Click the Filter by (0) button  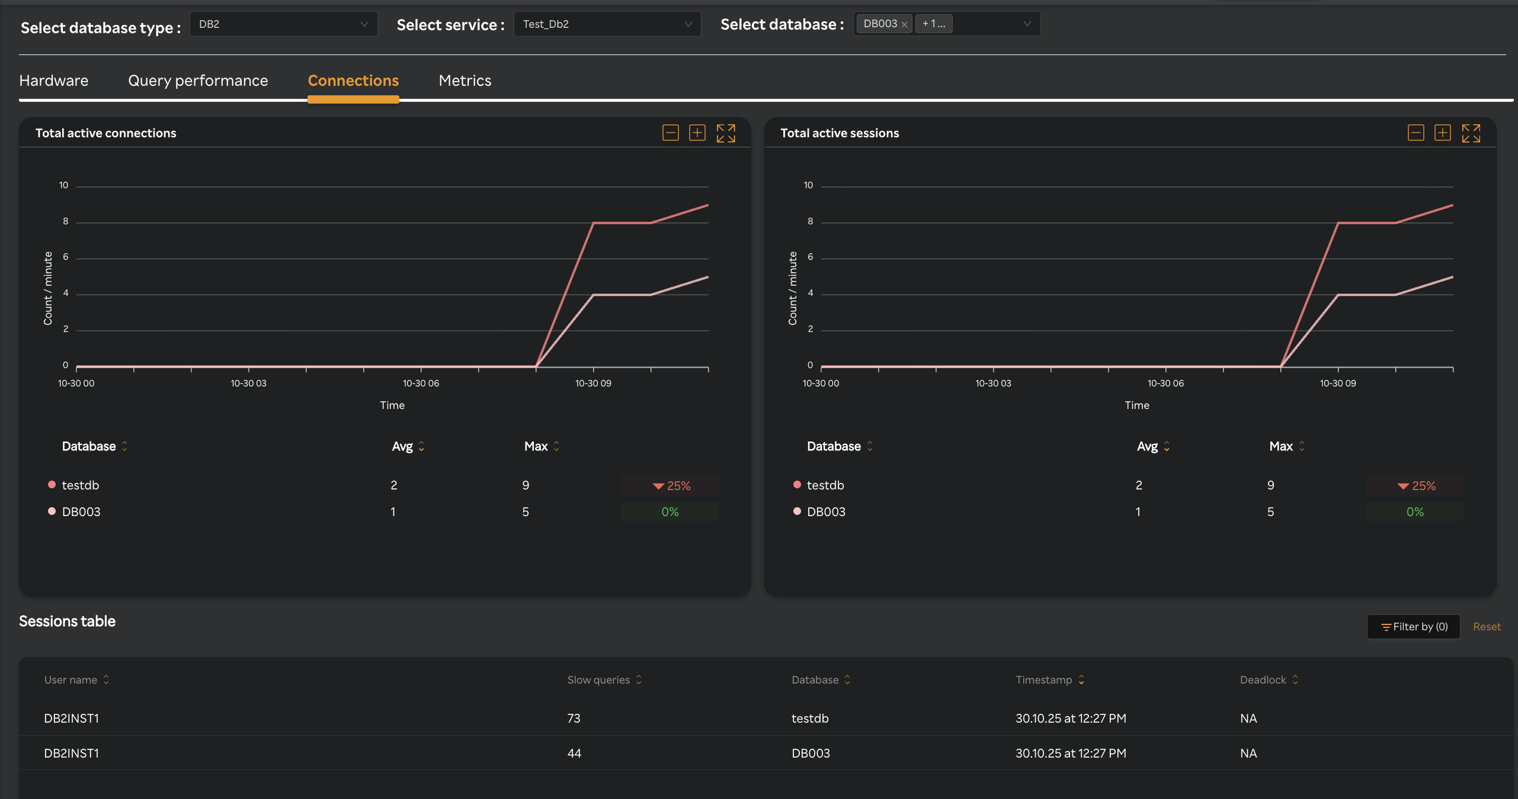[1413, 627]
